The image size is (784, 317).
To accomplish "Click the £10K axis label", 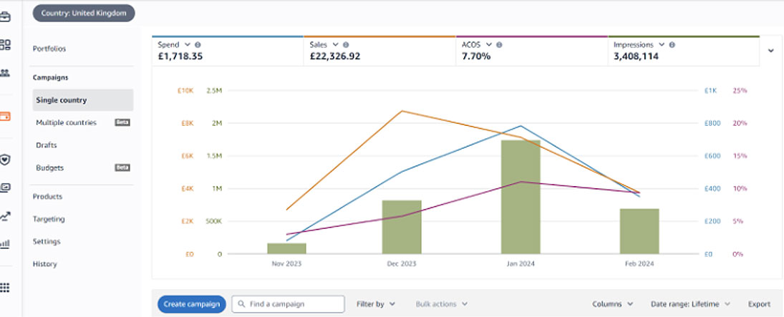I will [185, 90].
